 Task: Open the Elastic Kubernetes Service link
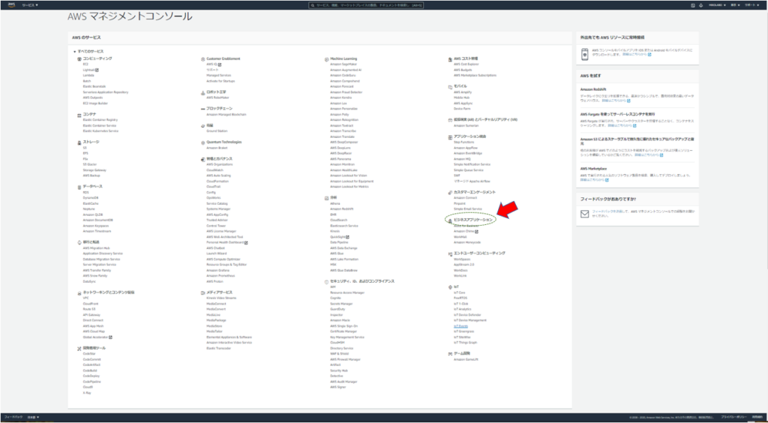(x=100, y=130)
